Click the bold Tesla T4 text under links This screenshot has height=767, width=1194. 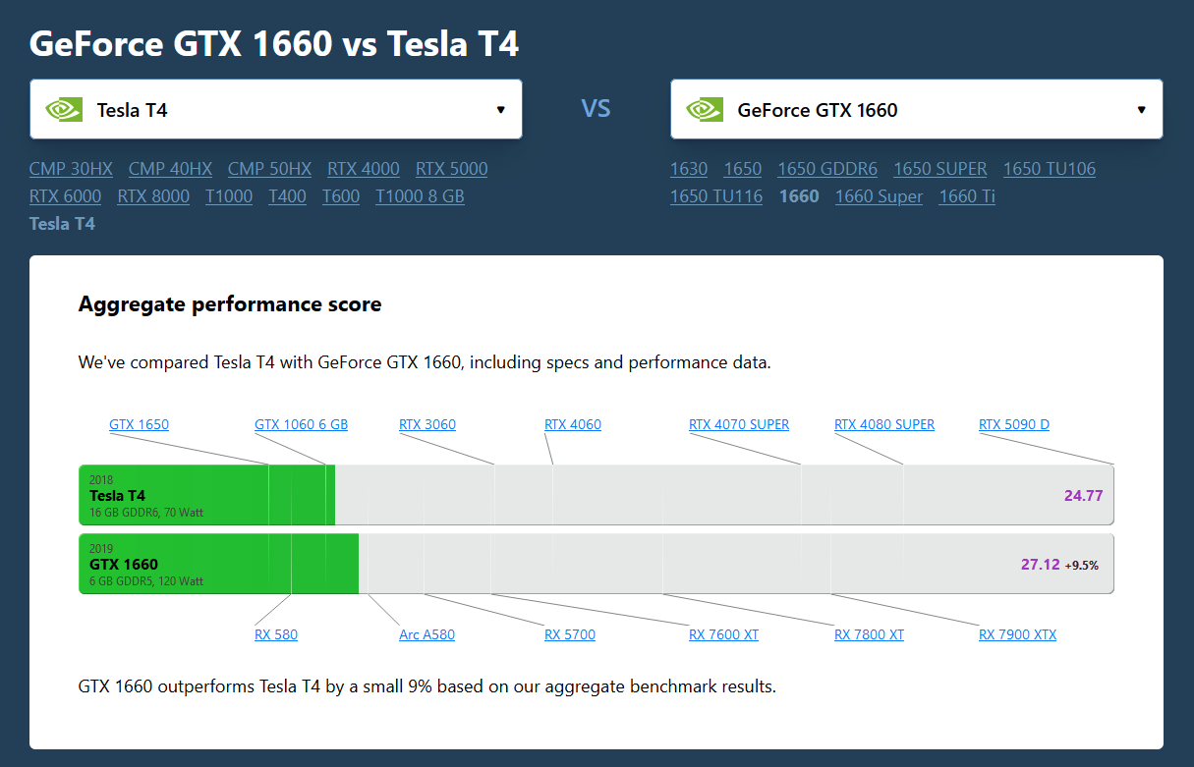point(62,224)
